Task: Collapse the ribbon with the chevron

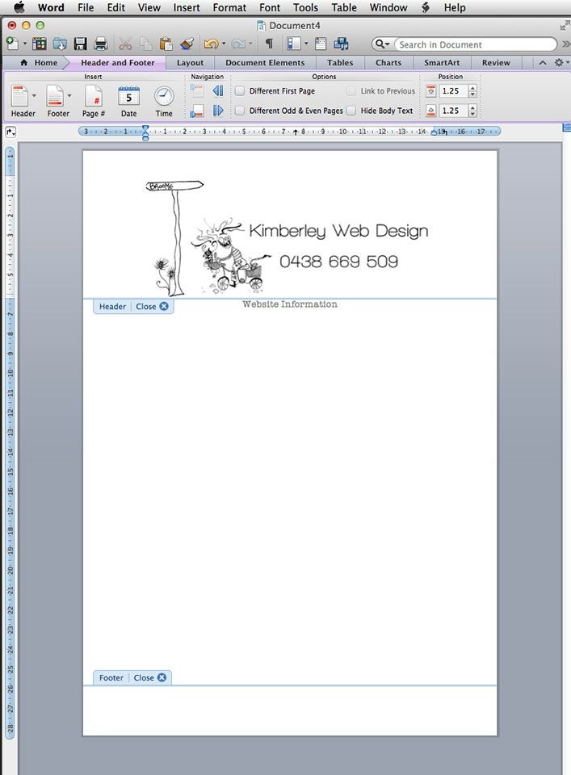Action: click(542, 63)
